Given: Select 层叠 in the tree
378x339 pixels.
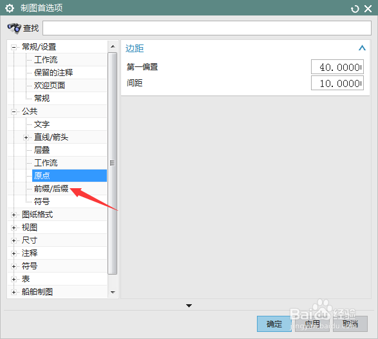Looking at the screenshot, I should 42,150.
